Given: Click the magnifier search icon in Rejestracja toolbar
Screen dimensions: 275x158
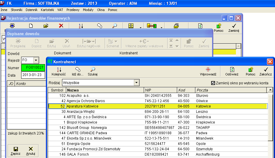Looking at the screenshot, I should [x=114, y=26].
